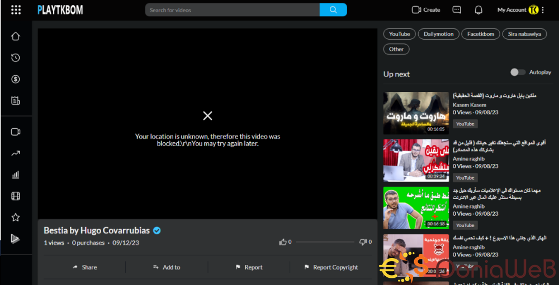Open the Add to playlist option
Viewport: 559px width, 285px height.
pyautogui.click(x=167, y=267)
